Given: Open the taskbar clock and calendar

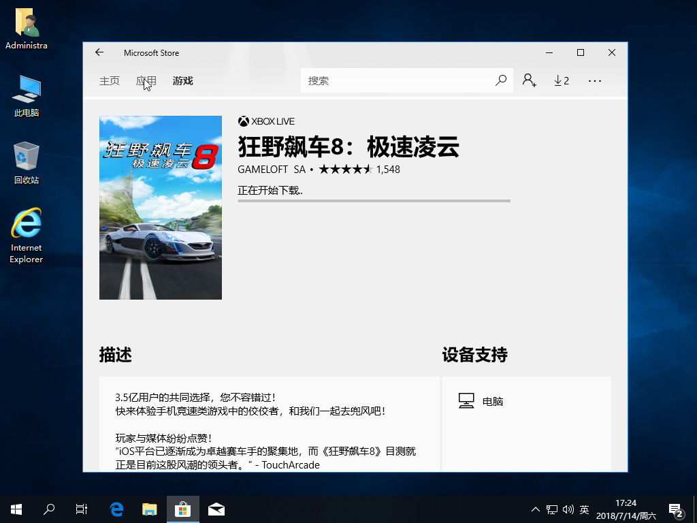Looking at the screenshot, I should 626,509.
